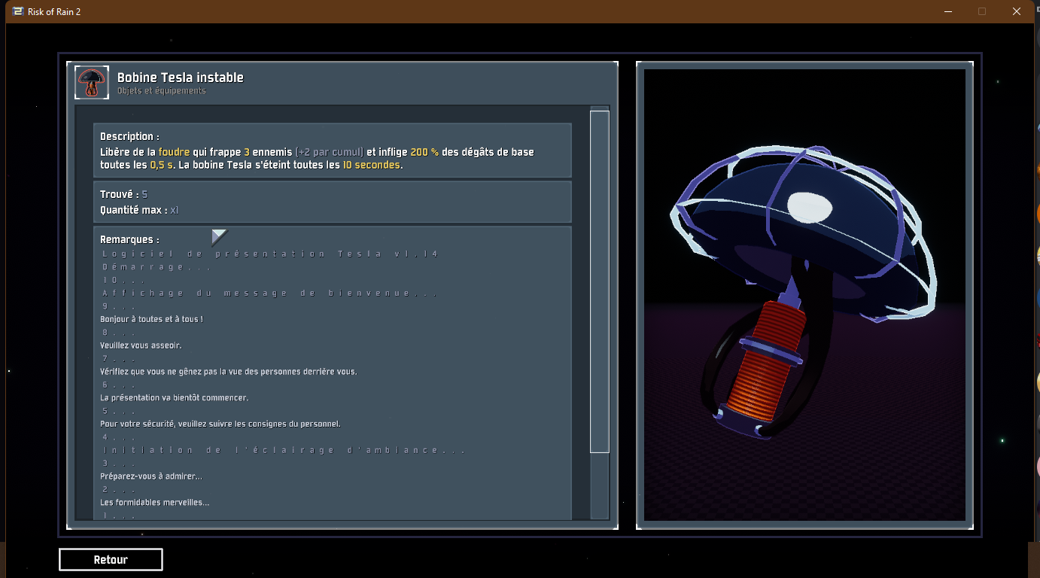Maximize the Risk of Rain 2 window
Image resolution: width=1040 pixels, height=578 pixels.
tap(982, 11)
